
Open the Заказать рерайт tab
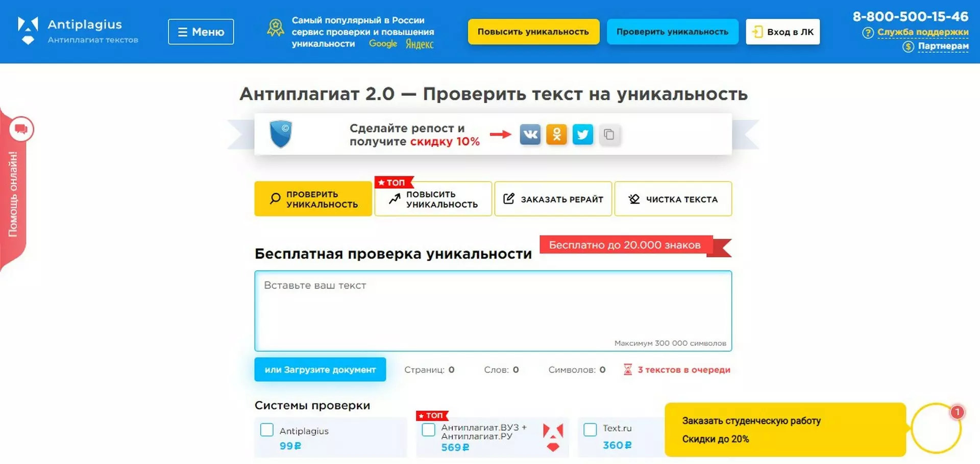[553, 199]
